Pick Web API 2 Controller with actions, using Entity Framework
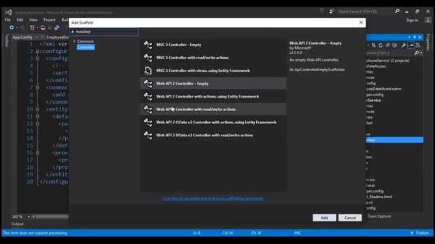This screenshot has height=244, width=435. (x=213, y=96)
